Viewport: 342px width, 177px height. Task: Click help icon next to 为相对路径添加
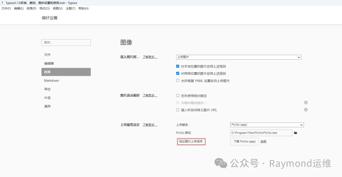[x=306, y=103]
